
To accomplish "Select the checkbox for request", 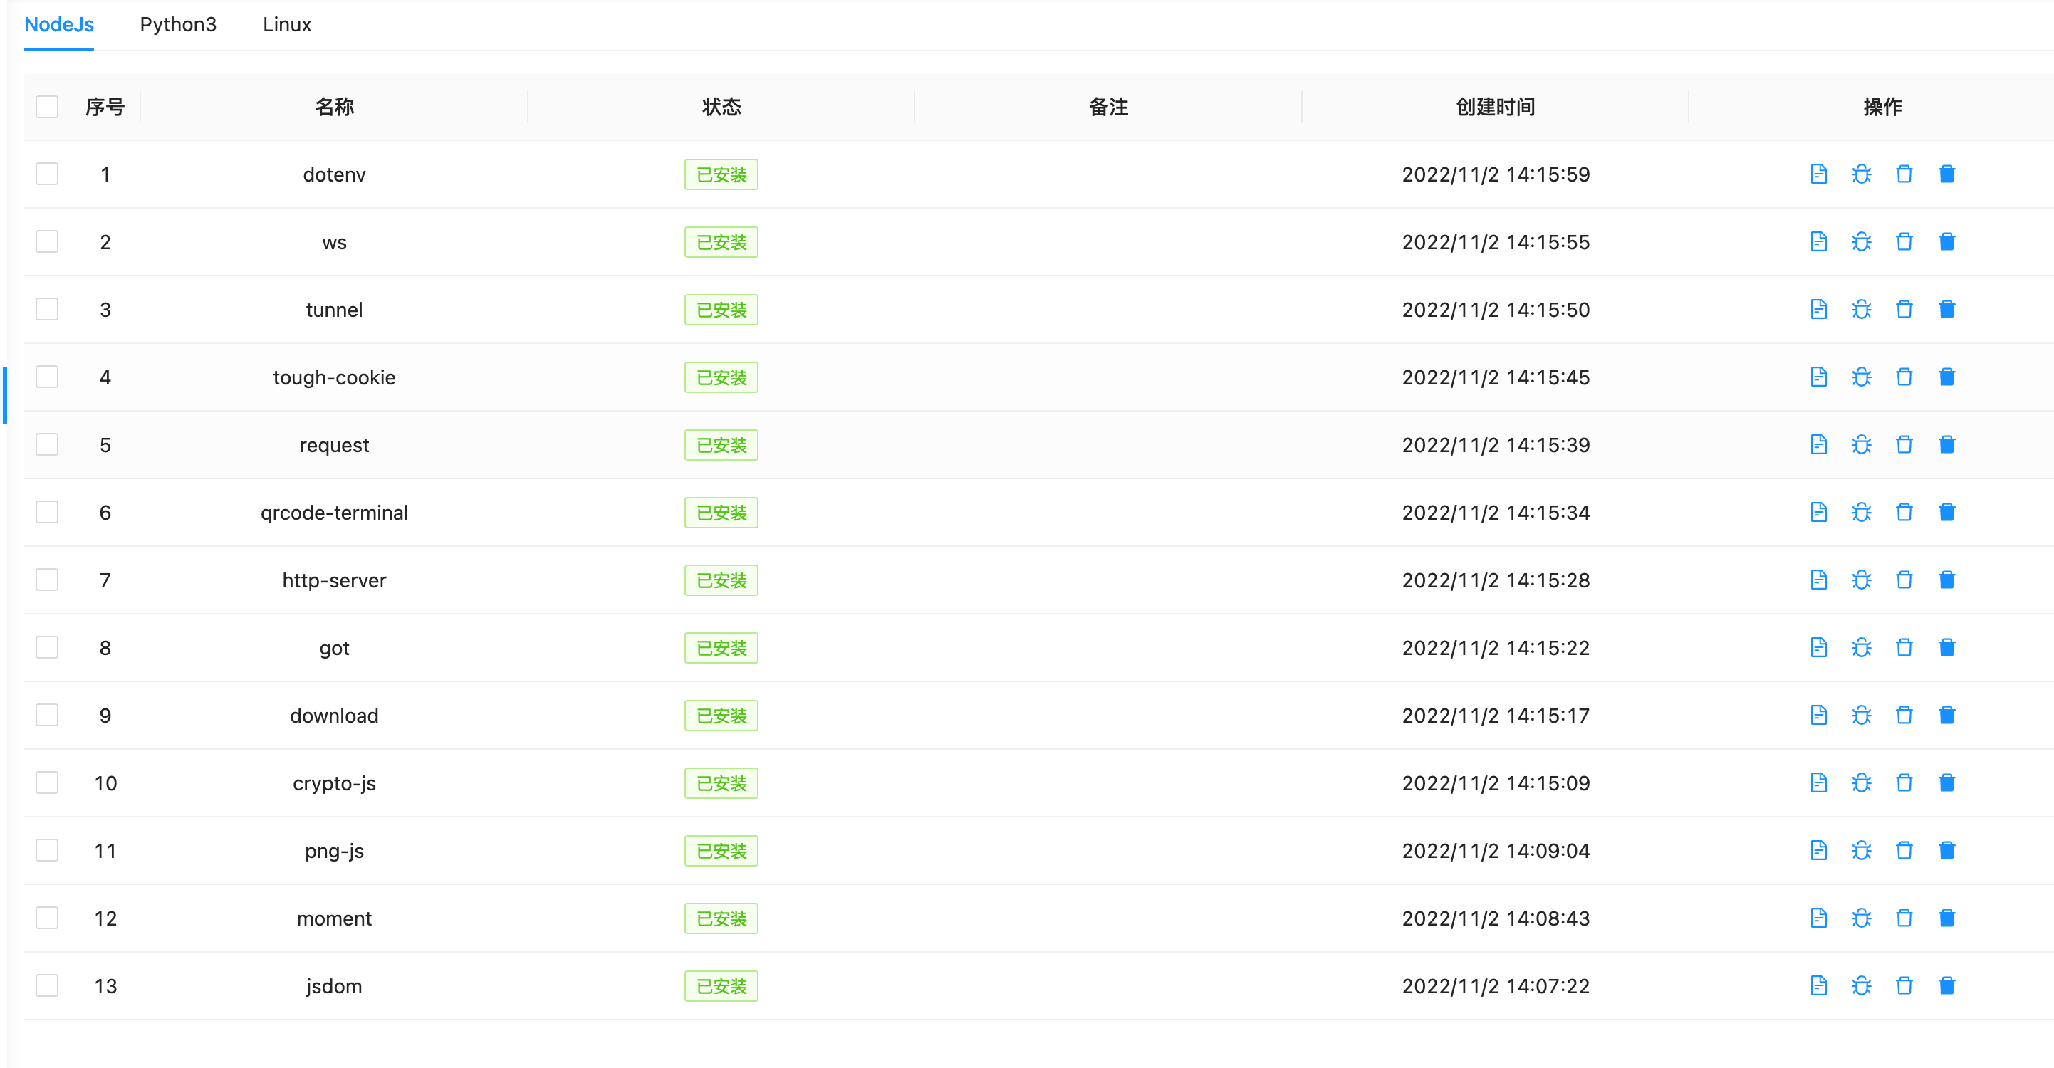I will (x=47, y=445).
